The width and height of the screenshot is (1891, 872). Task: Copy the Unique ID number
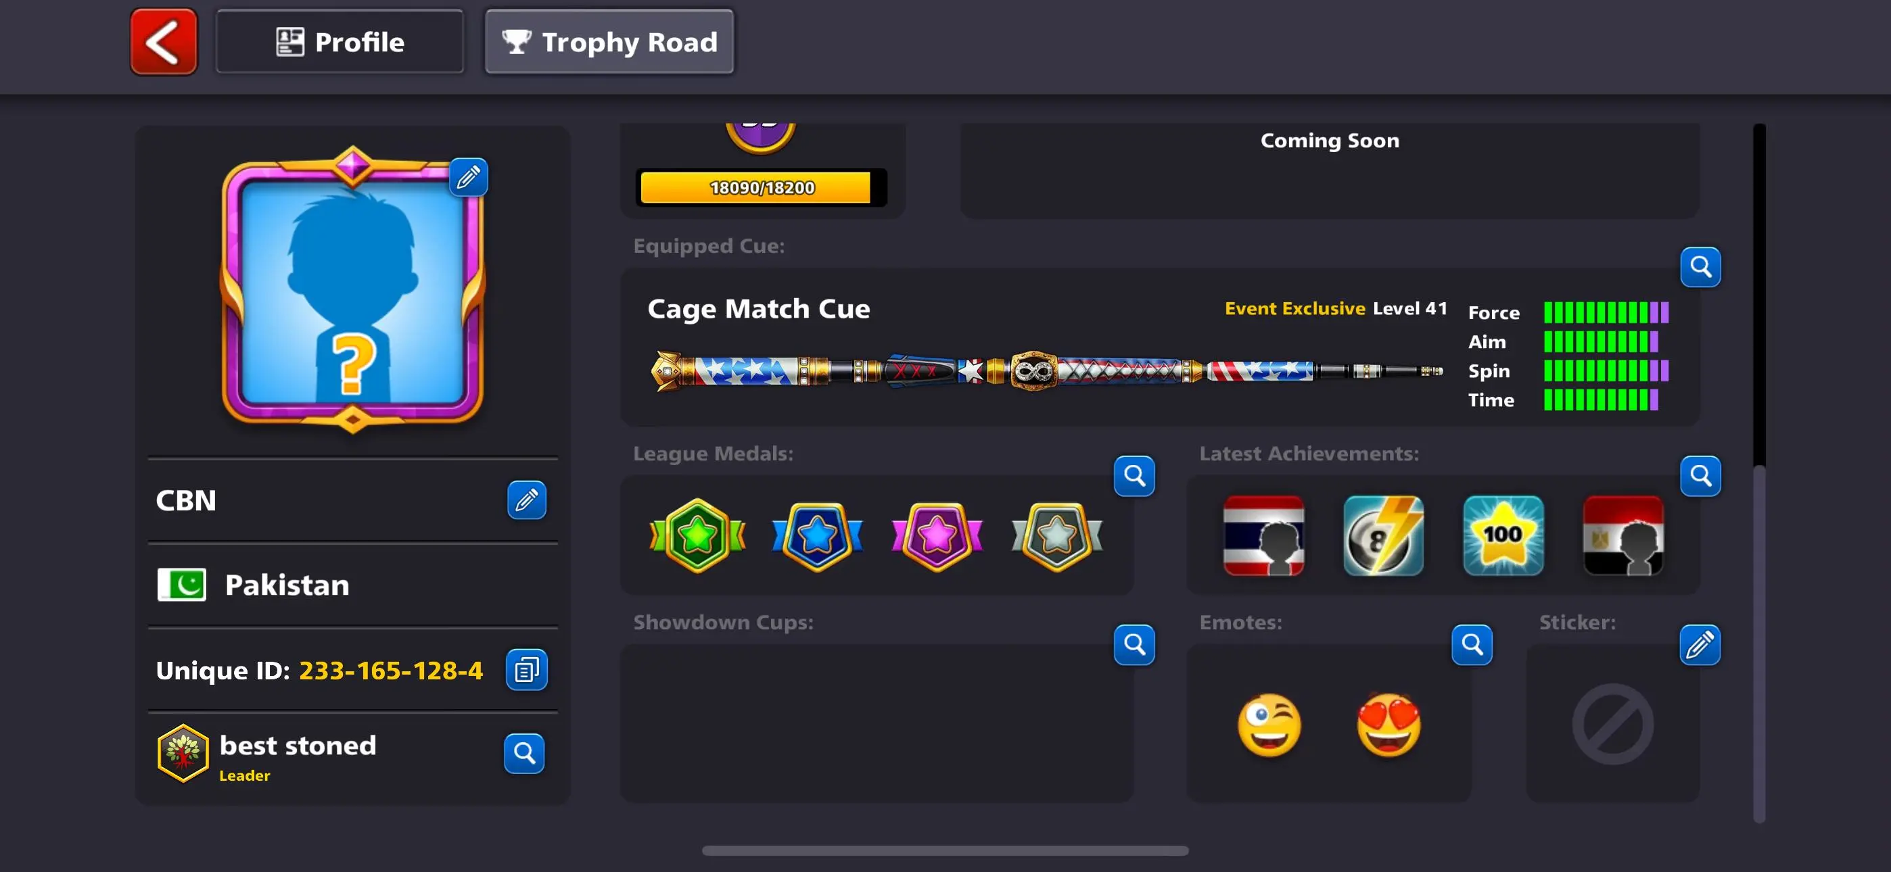point(526,669)
